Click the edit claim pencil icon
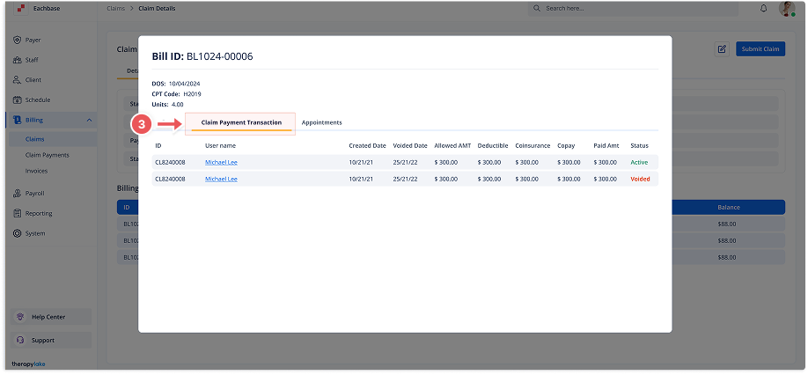Image resolution: width=808 pixels, height=375 pixels. coord(722,49)
